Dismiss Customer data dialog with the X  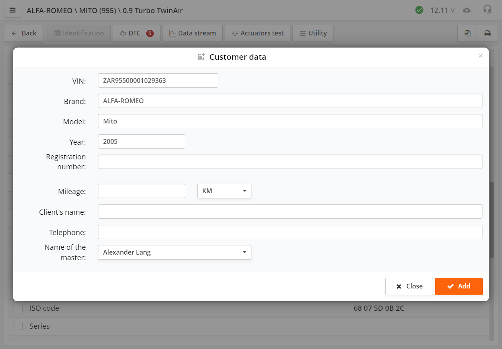tap(480, 55)
